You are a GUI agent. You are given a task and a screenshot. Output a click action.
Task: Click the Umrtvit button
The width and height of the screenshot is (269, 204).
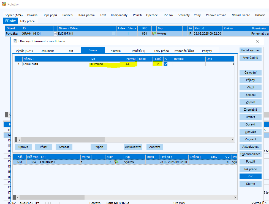(251, 117)
